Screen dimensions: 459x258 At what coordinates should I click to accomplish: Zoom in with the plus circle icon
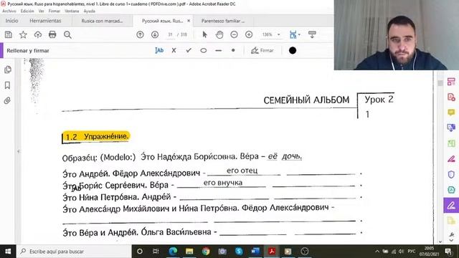coord(249,35)
